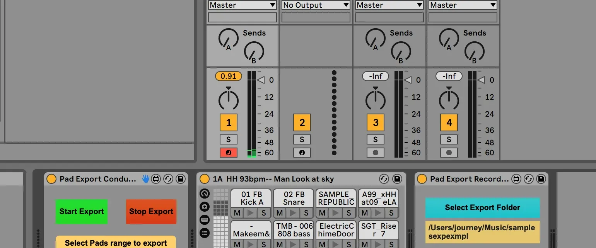Disarm recording on track 1
The height and width of the screenshot is (248, 596).
coord(229,153)
